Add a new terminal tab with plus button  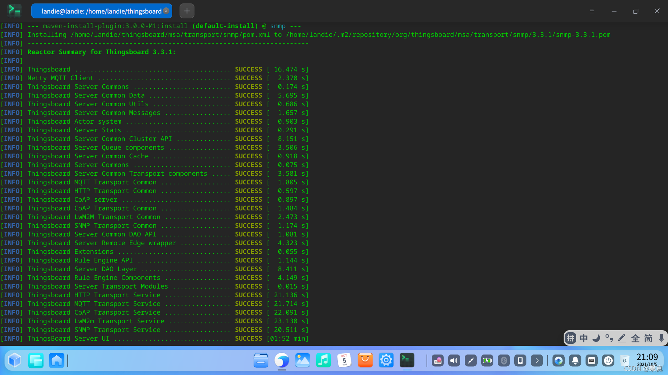[187, 11]
